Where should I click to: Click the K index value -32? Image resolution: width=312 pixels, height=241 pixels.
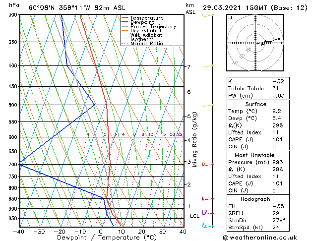coord(278,81)
